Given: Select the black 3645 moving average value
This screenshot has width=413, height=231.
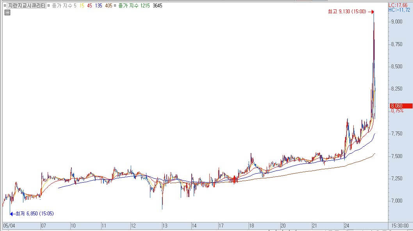Looking at the screenshot, I should (x=157, y=5).
